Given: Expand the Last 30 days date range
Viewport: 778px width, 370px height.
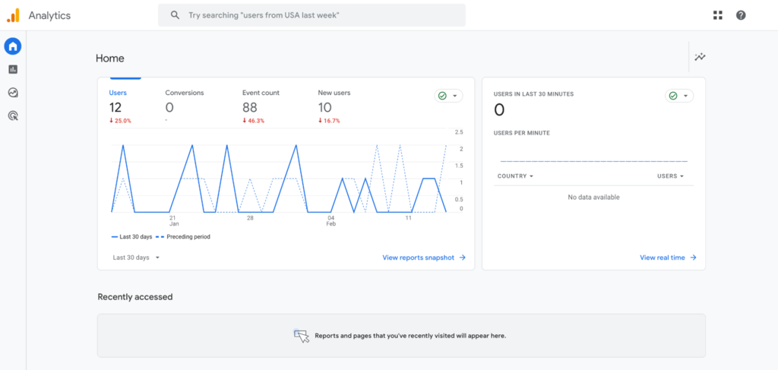Looking at the screenshot, I should 136,258.
